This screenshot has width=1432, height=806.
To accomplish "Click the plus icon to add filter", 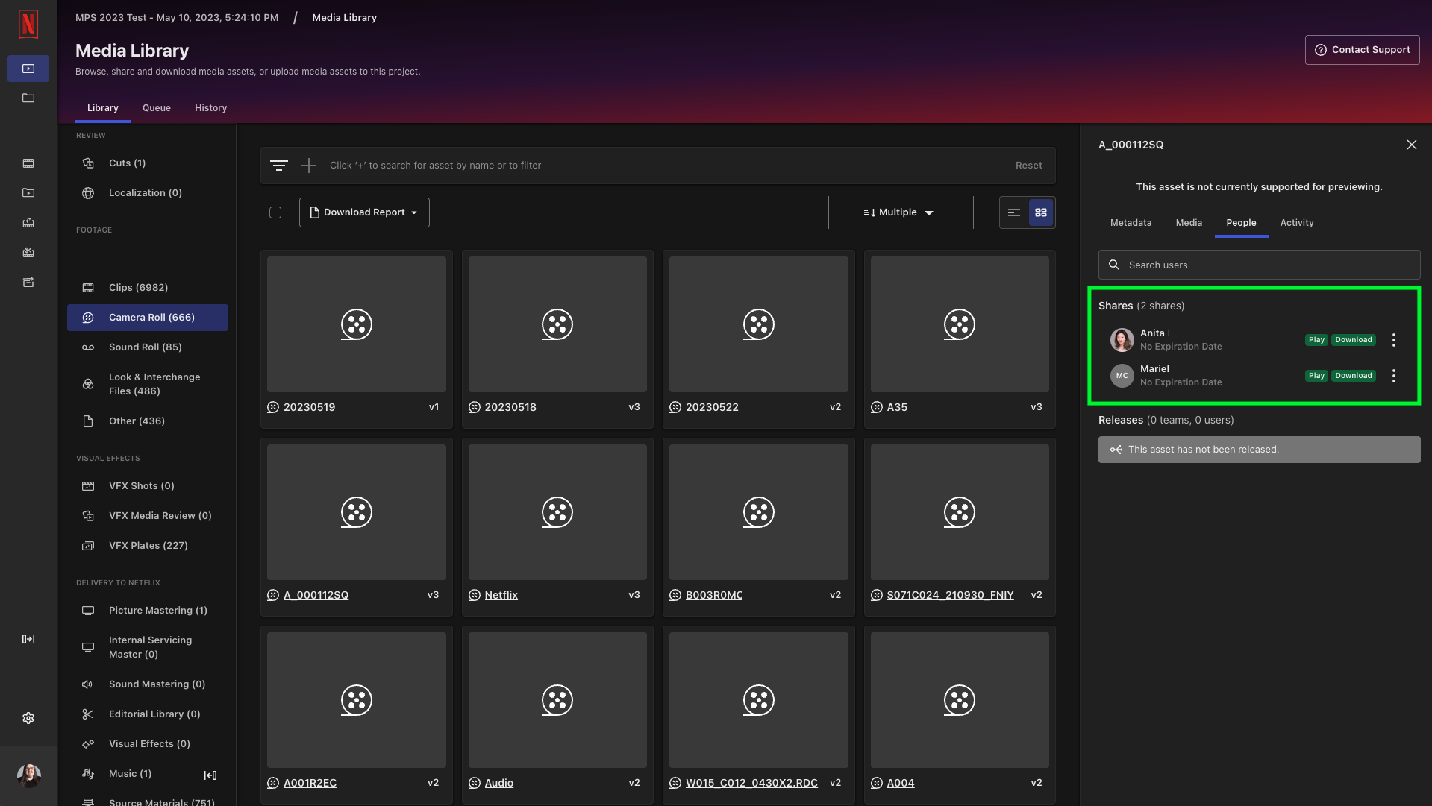I will coord(309,166).
